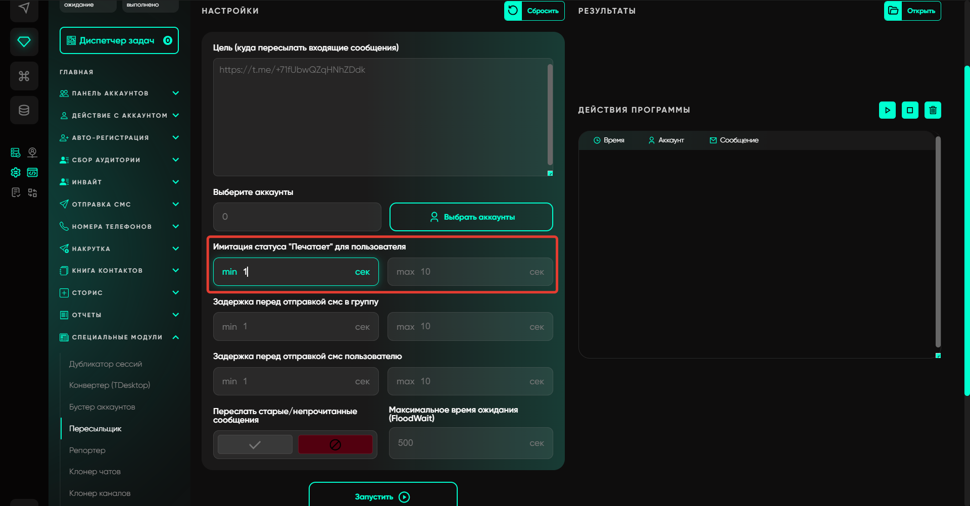The height and width of the screenshot is (506, 970).
Task: Click the Выбрать аккаунты button
Action: click(x=471, y=217)
